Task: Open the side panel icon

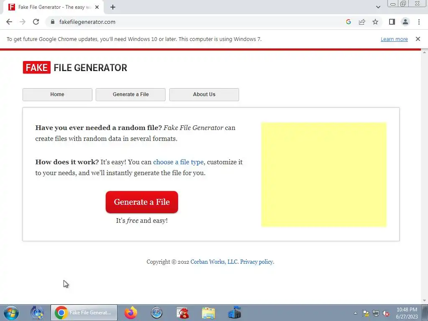Action: (x=392, y=22)
